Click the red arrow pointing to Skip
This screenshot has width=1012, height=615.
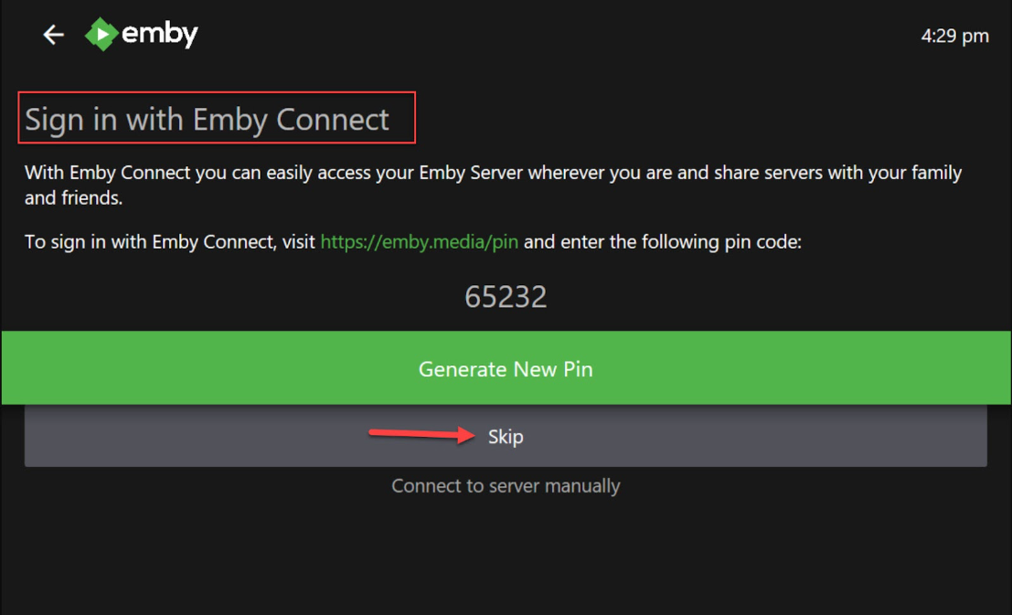click(422, 435)
